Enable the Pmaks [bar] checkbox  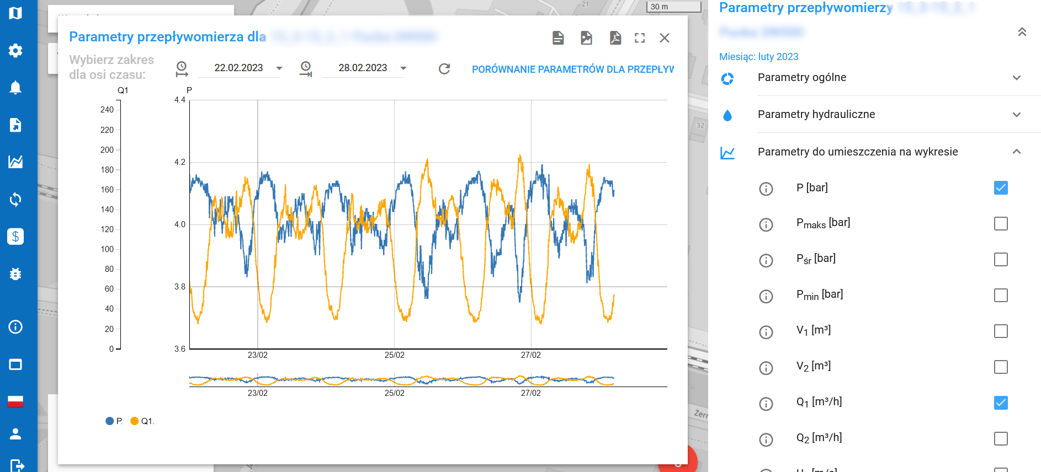pyautogui.click(x=1001, y=224)
